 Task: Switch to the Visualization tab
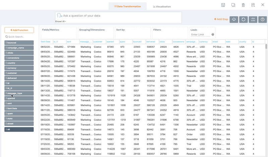[162, 6]
